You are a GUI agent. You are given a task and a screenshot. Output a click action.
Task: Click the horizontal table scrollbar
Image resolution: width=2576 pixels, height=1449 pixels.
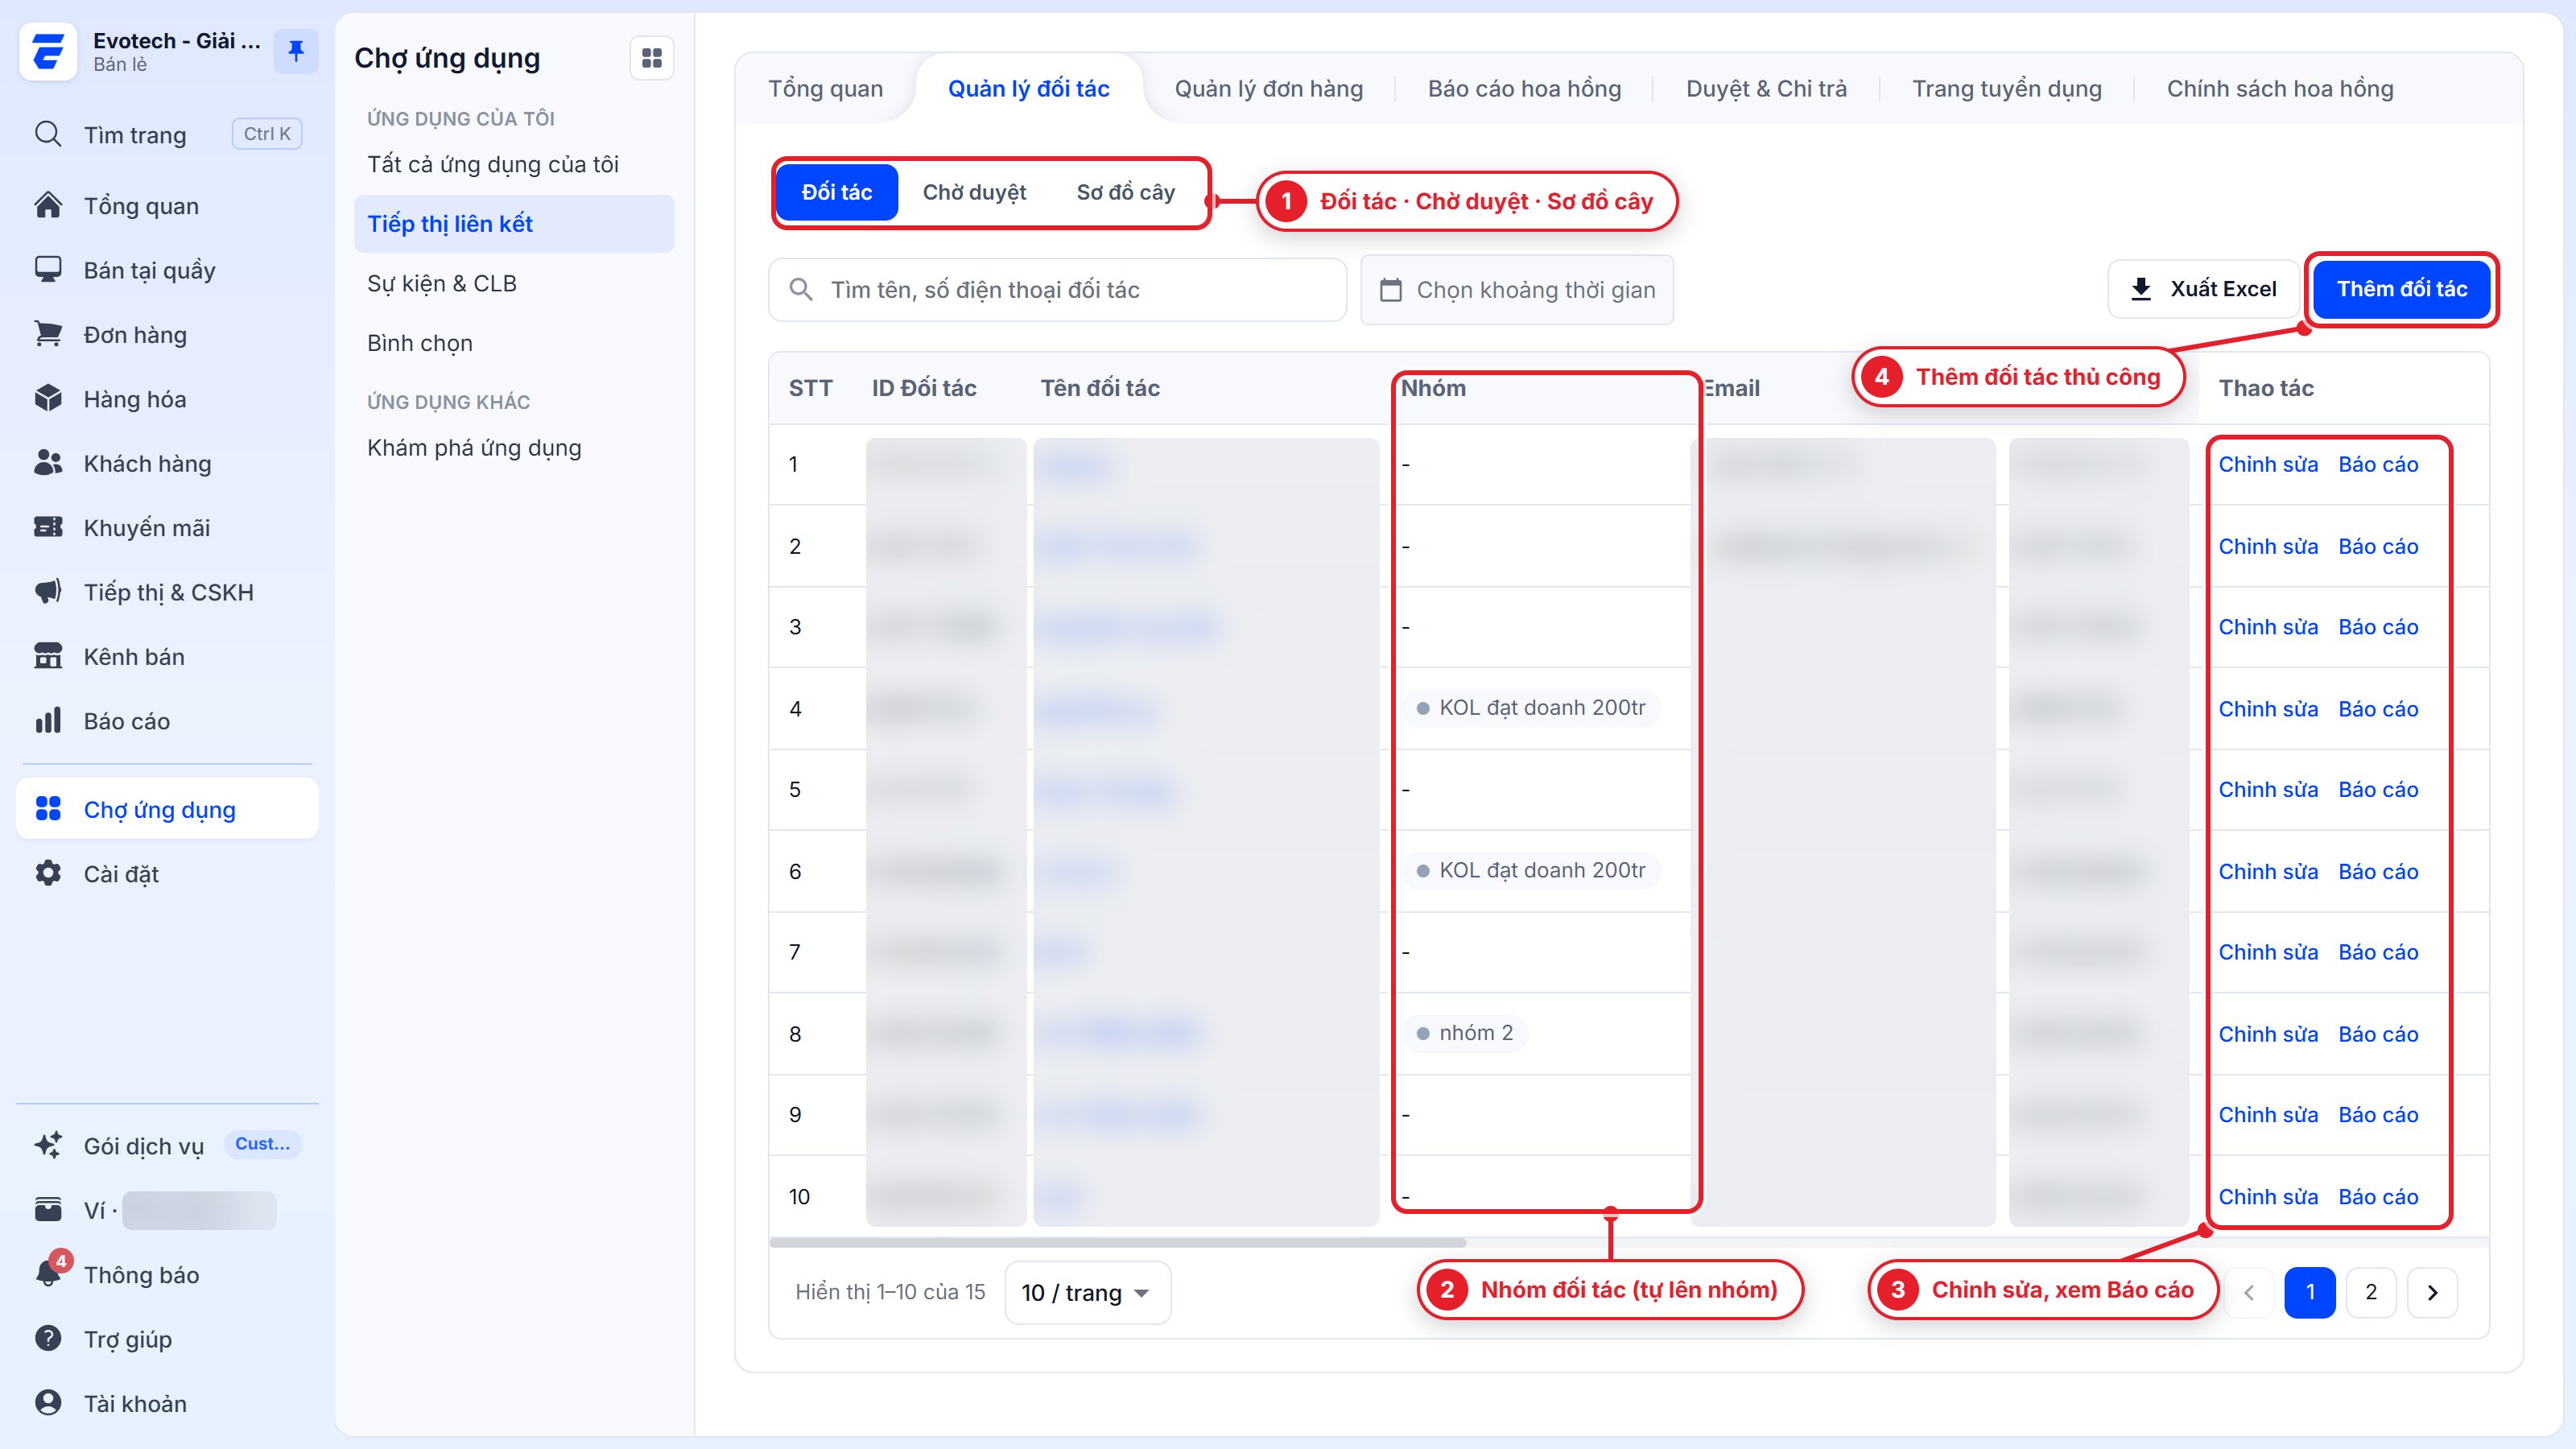click(1118, 1242)
